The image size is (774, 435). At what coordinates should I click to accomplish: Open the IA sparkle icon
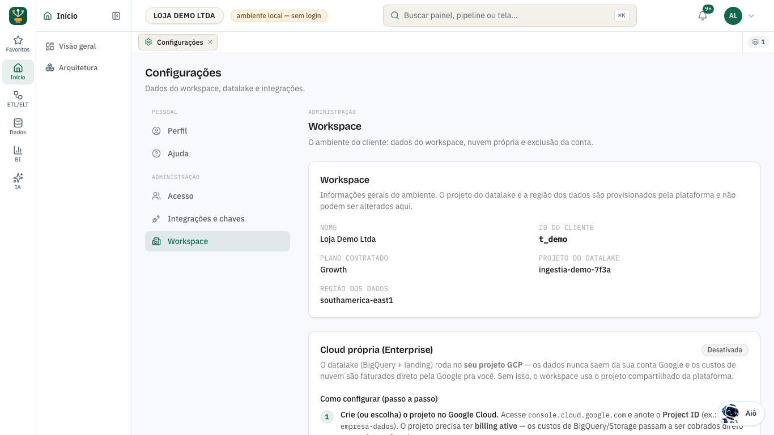(x=18, y=182)
